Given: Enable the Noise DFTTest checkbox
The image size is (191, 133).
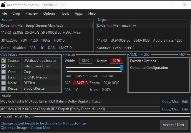Looking at the screenshot, I should click(x=4, y=83).
